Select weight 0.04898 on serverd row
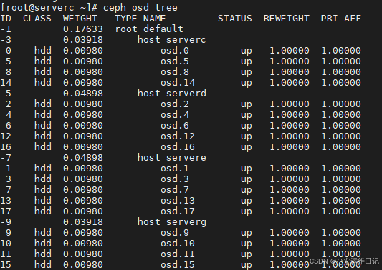 pos(83,94)
